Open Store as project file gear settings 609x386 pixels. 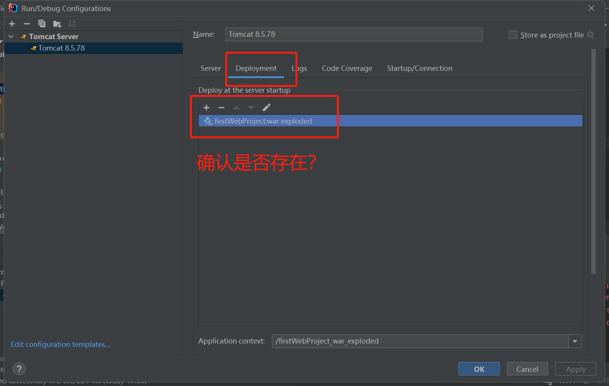591,35
